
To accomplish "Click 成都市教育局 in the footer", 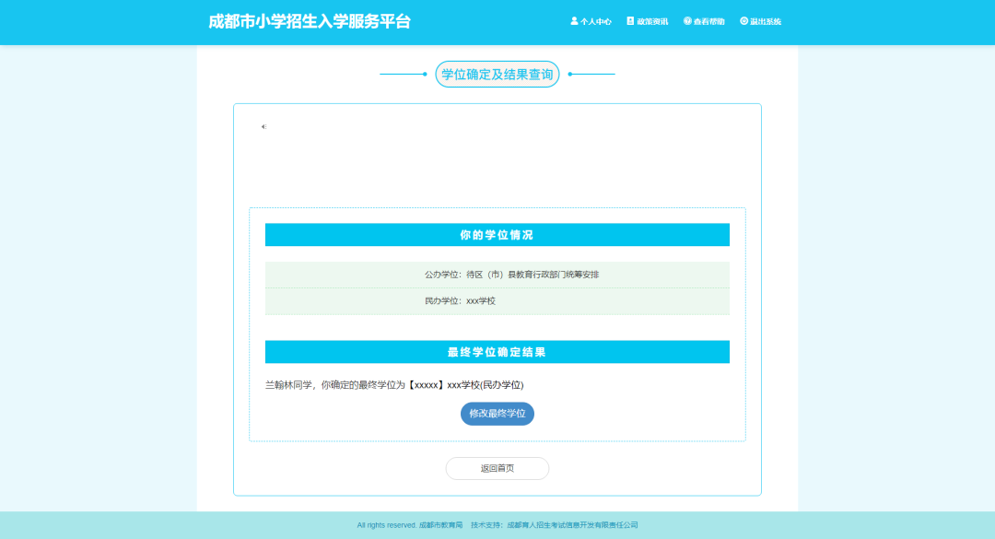I will point(441,525).
